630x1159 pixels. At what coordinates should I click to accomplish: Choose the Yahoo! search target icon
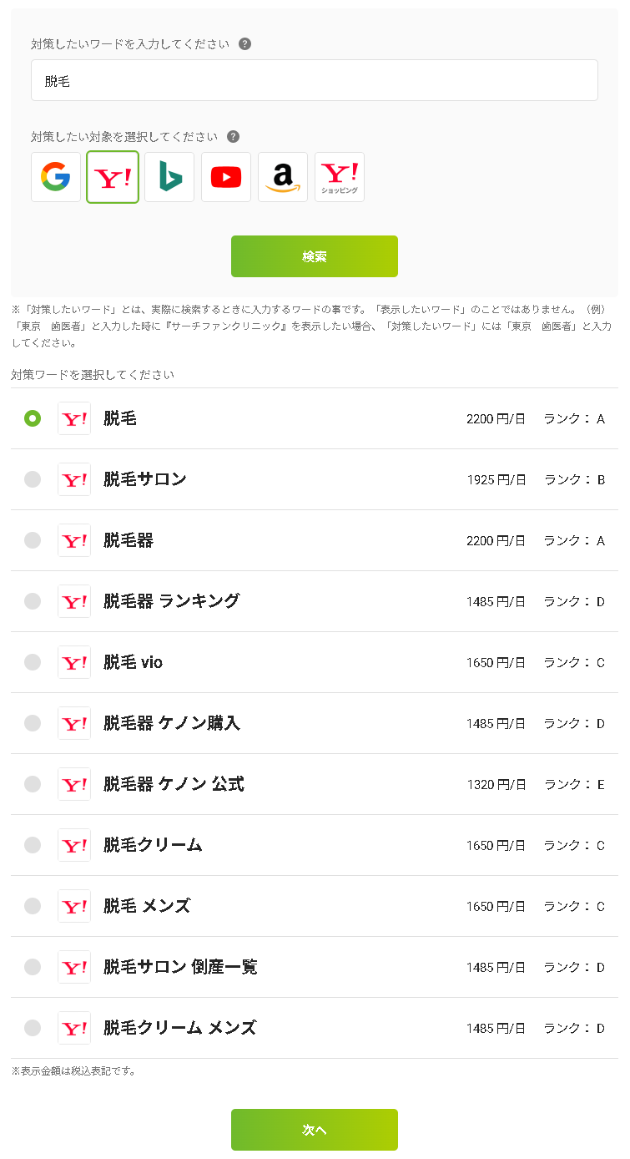(113, 177)
